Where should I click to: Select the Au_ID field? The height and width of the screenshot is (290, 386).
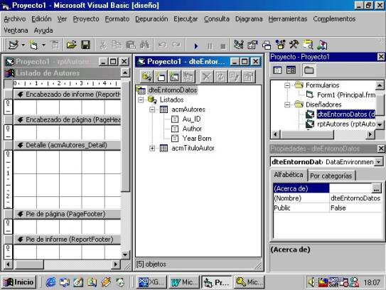pyautogui.click(x=191, y=119)
